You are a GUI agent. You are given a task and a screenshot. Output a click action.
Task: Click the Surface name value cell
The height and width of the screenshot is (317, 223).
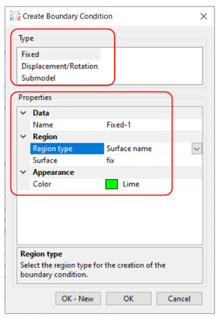(148, 149)
